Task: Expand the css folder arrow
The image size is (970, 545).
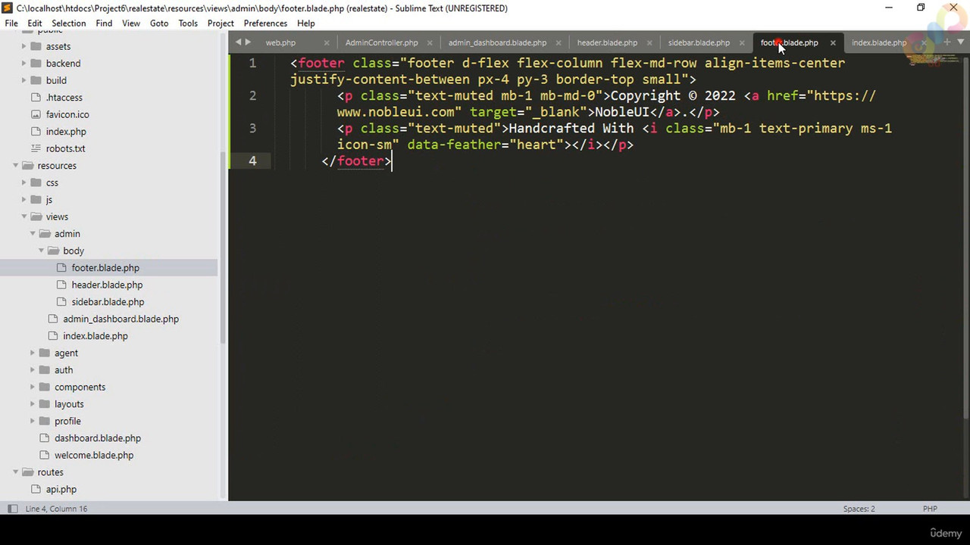Action: 24,182
